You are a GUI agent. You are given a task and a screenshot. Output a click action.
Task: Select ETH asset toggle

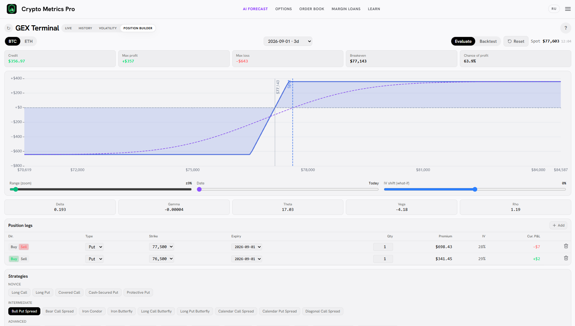29,41
